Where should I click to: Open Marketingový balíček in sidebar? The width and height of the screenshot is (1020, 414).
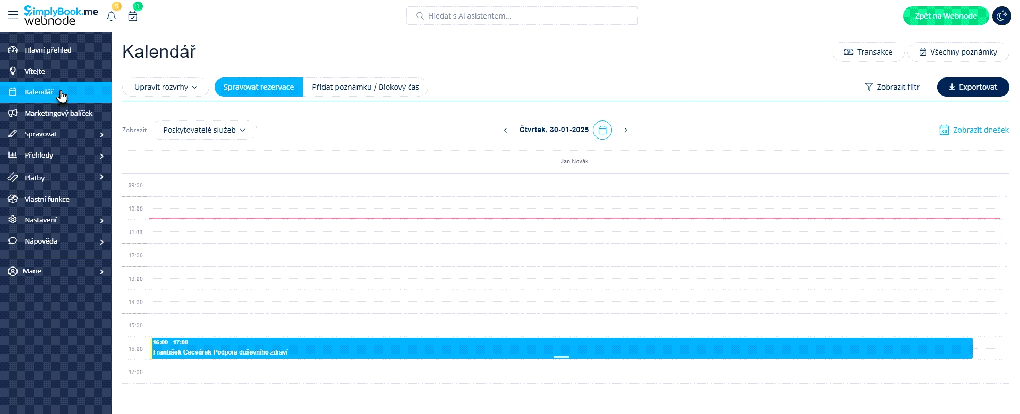(x=58, y=113)
